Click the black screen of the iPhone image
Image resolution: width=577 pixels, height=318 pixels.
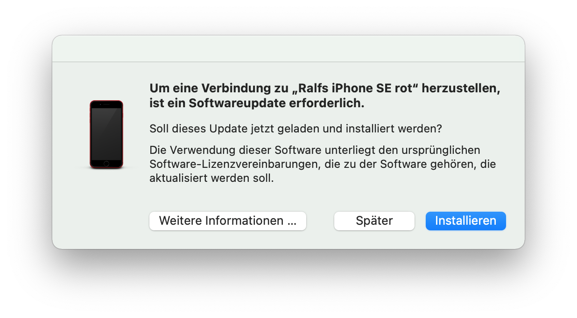[x=106, y=134]
